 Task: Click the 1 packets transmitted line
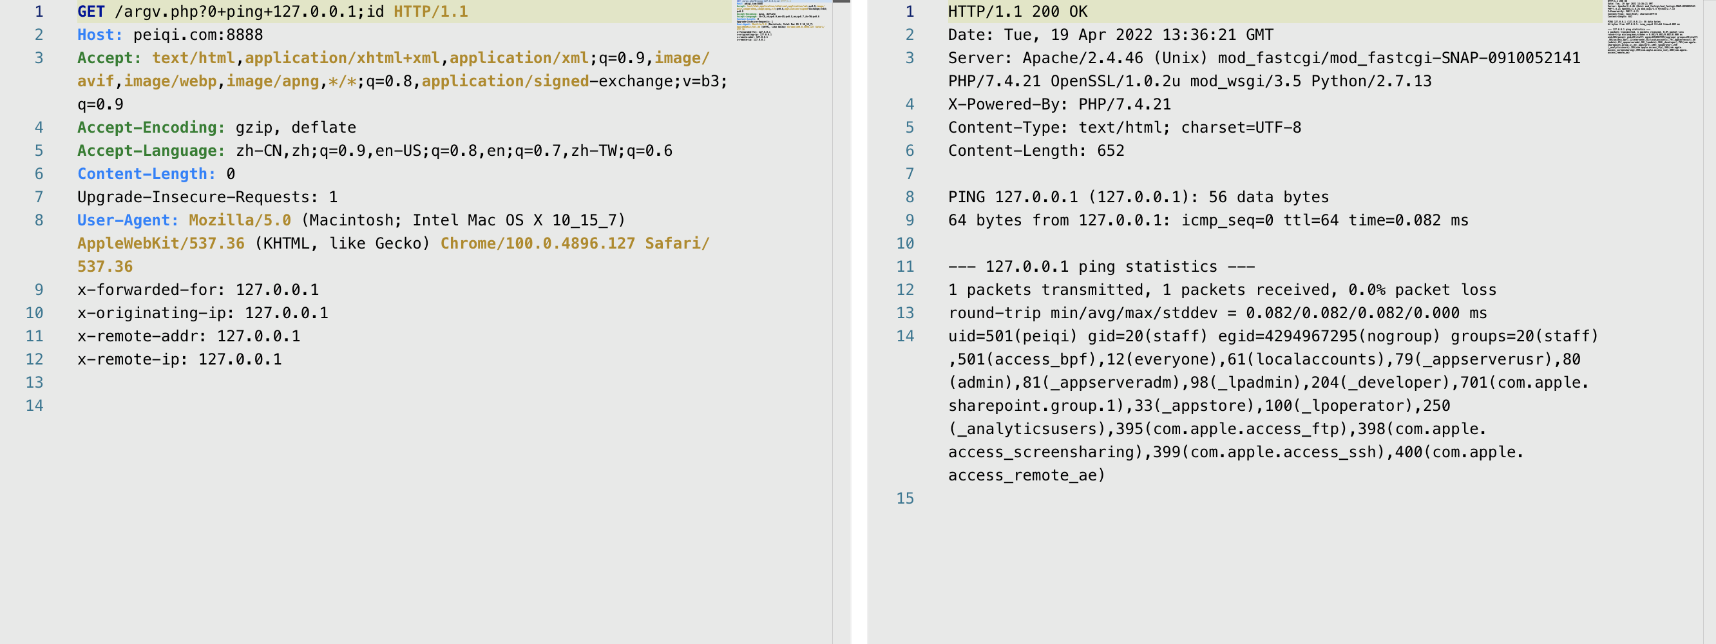1222,290
